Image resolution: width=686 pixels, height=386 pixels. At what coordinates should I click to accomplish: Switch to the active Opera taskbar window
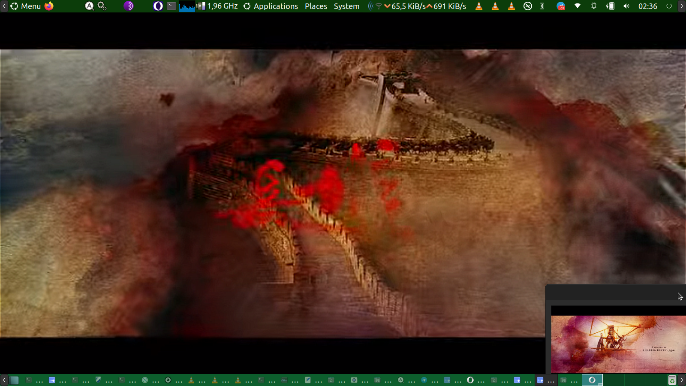click(592, 380)
